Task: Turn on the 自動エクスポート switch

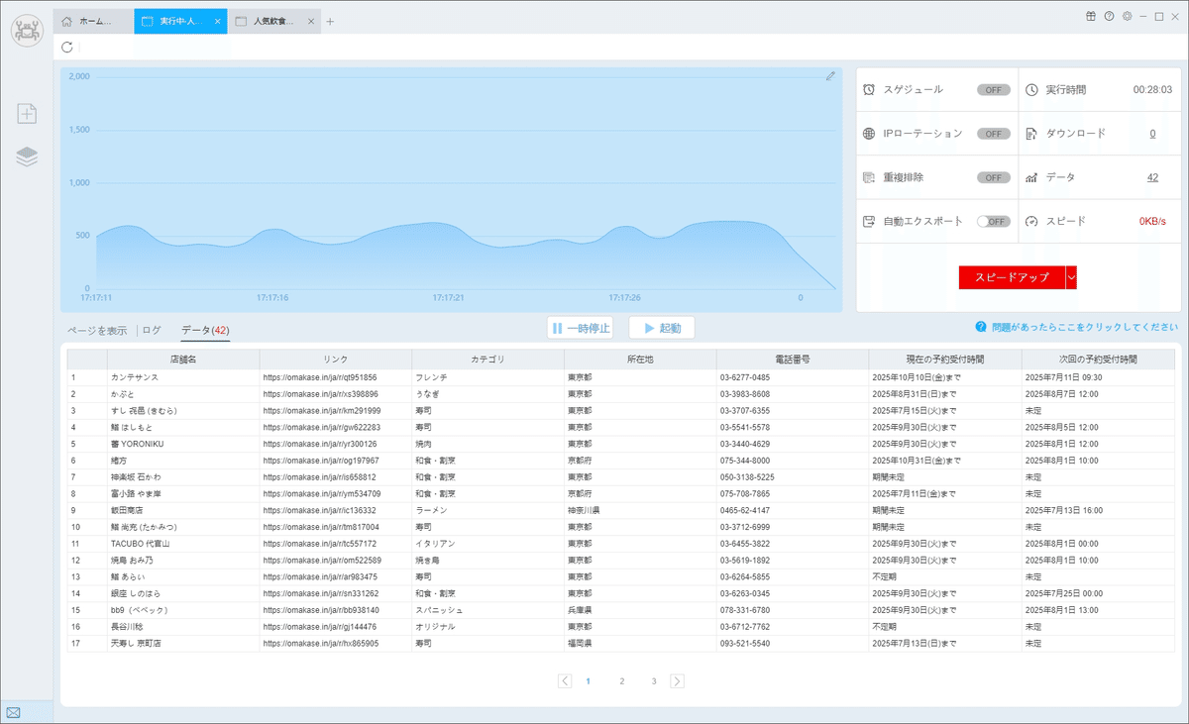Action: pyautogui.click(x=994, y=222)
